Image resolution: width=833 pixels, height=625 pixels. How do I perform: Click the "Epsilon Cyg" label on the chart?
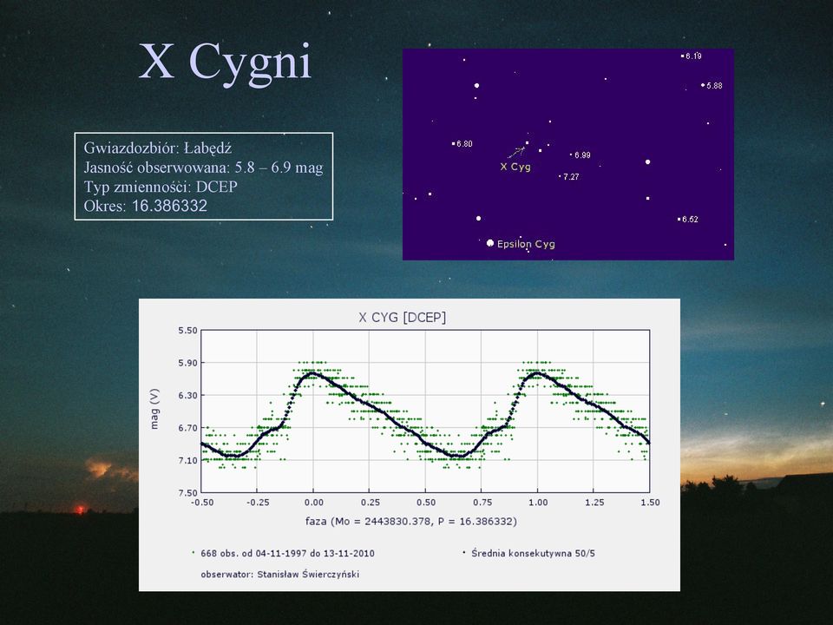526,244
